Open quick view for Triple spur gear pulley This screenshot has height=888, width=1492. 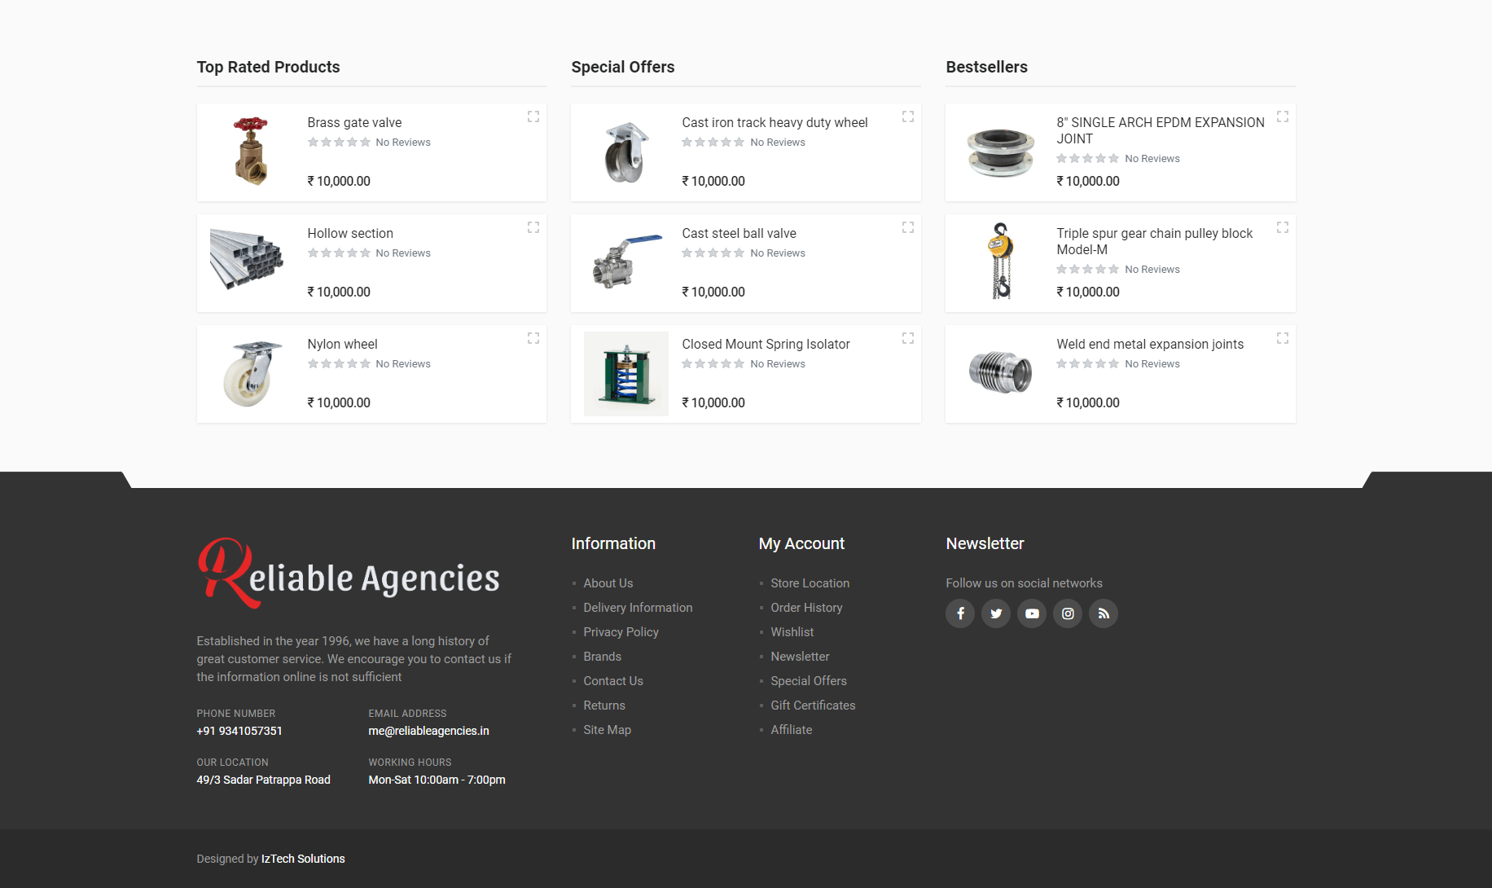click(1283, 227)
